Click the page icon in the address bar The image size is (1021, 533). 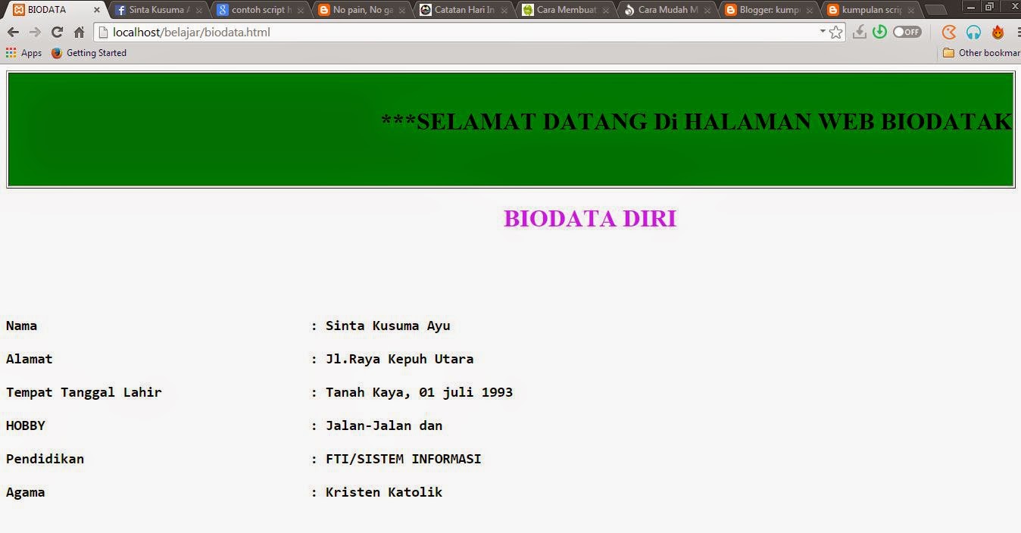pyautogui.click(x=101, y=33)
